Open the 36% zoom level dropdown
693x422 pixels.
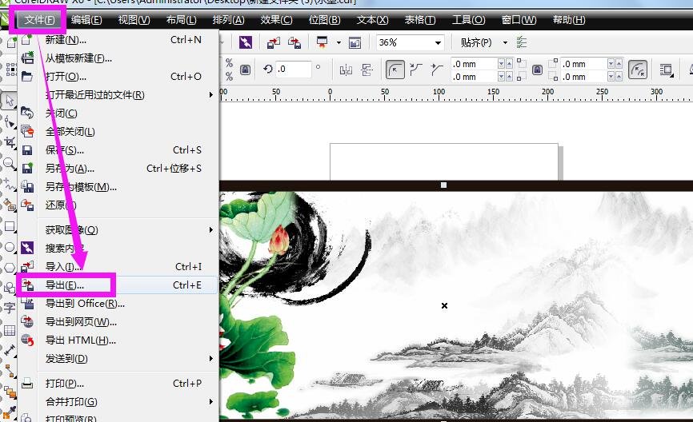[x=439, y=42]
